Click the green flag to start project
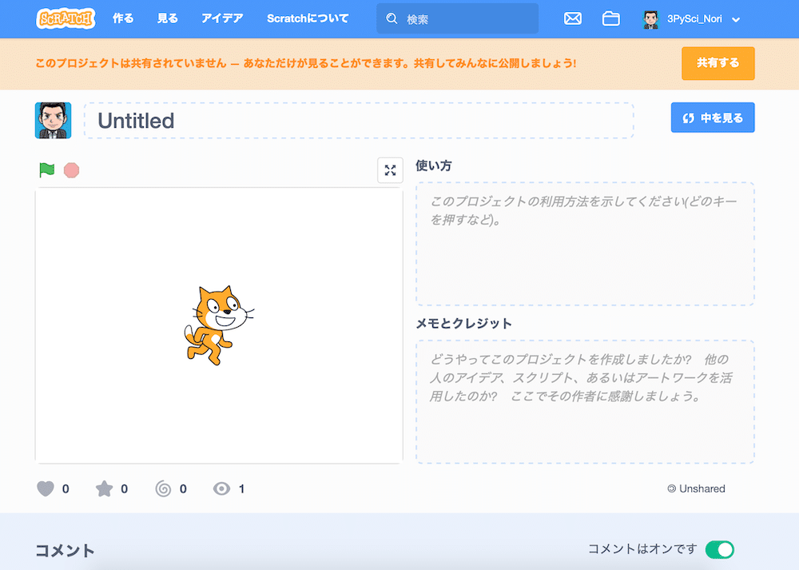The width and height of the screenshot is (799, 570). click(x=47, y=169)
